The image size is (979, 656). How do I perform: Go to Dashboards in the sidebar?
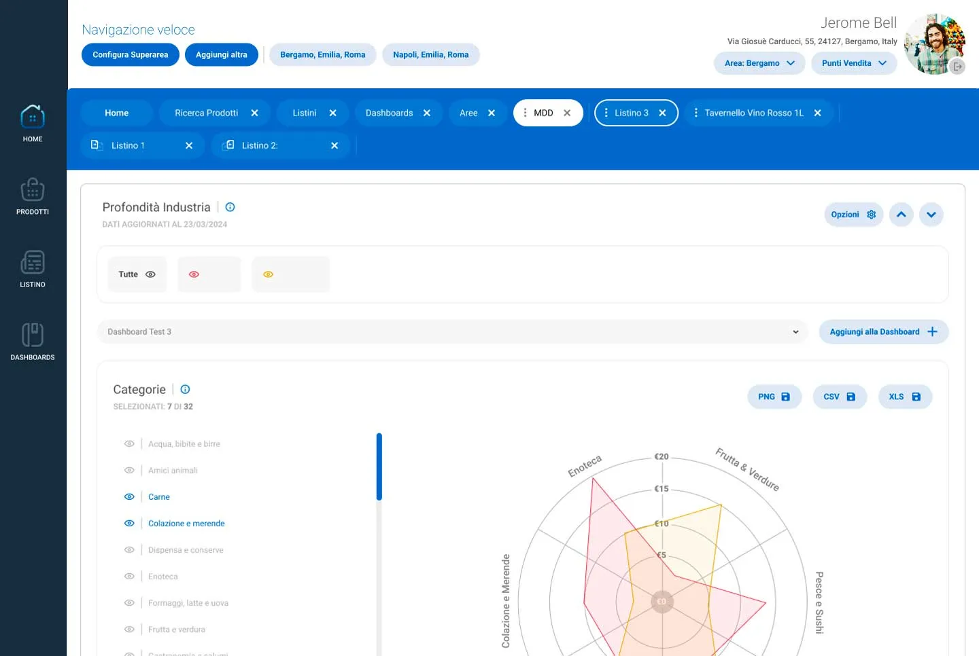point(33,335)
